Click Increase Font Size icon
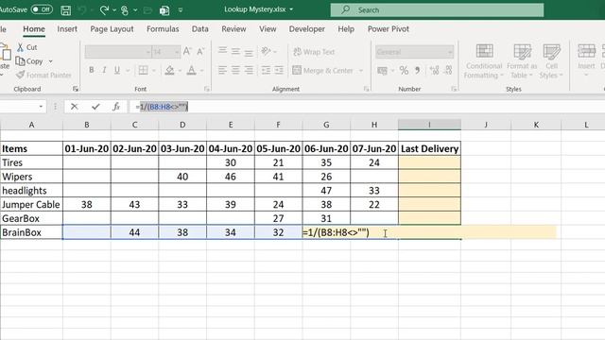This screenshot has height=340, width=605. coord(187,51)
